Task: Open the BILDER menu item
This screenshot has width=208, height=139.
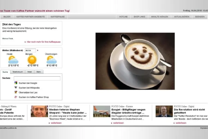Action: tap(7, 17)
